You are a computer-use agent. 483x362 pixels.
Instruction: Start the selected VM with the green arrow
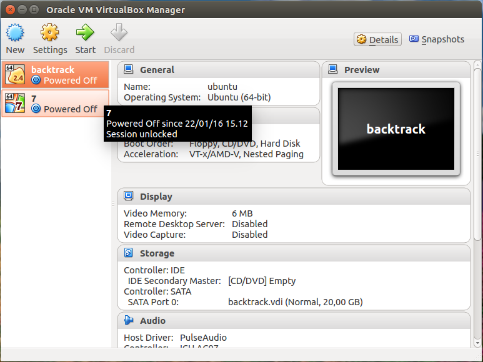pos(85,32)
